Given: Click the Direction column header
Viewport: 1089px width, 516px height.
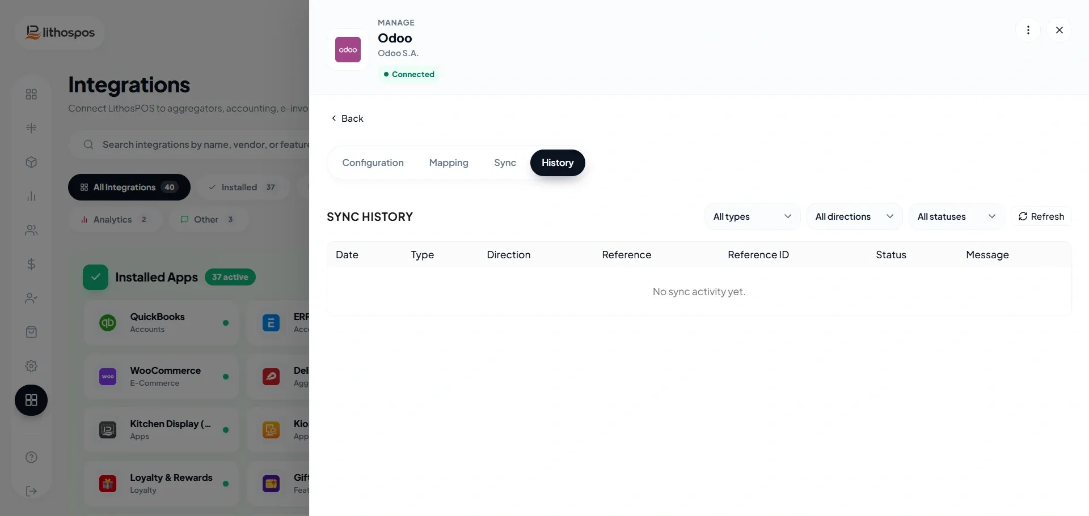Looking at the screenshot, I should click(509, 255).
